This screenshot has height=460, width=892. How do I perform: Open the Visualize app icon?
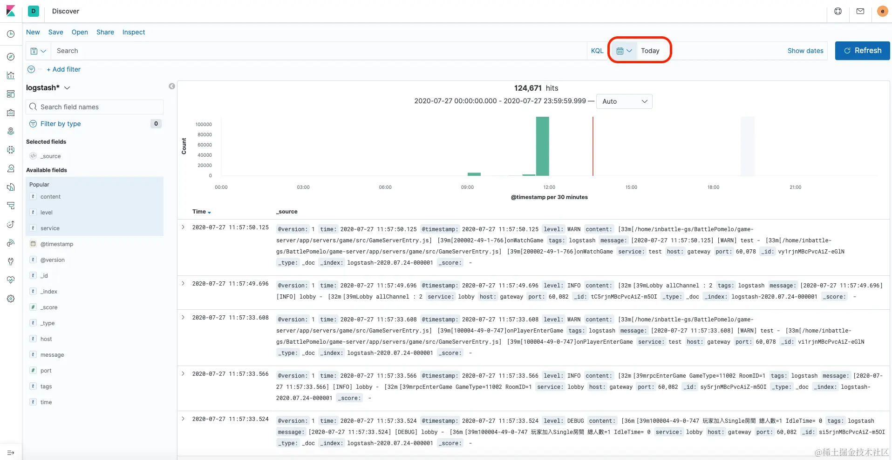click(11, 75)
